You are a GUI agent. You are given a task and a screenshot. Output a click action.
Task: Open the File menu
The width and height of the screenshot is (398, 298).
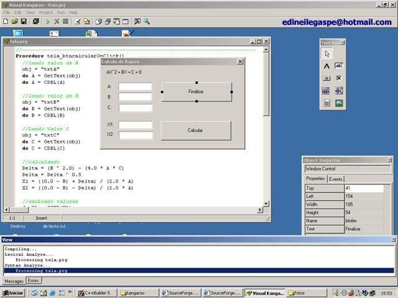click(7, 12)
